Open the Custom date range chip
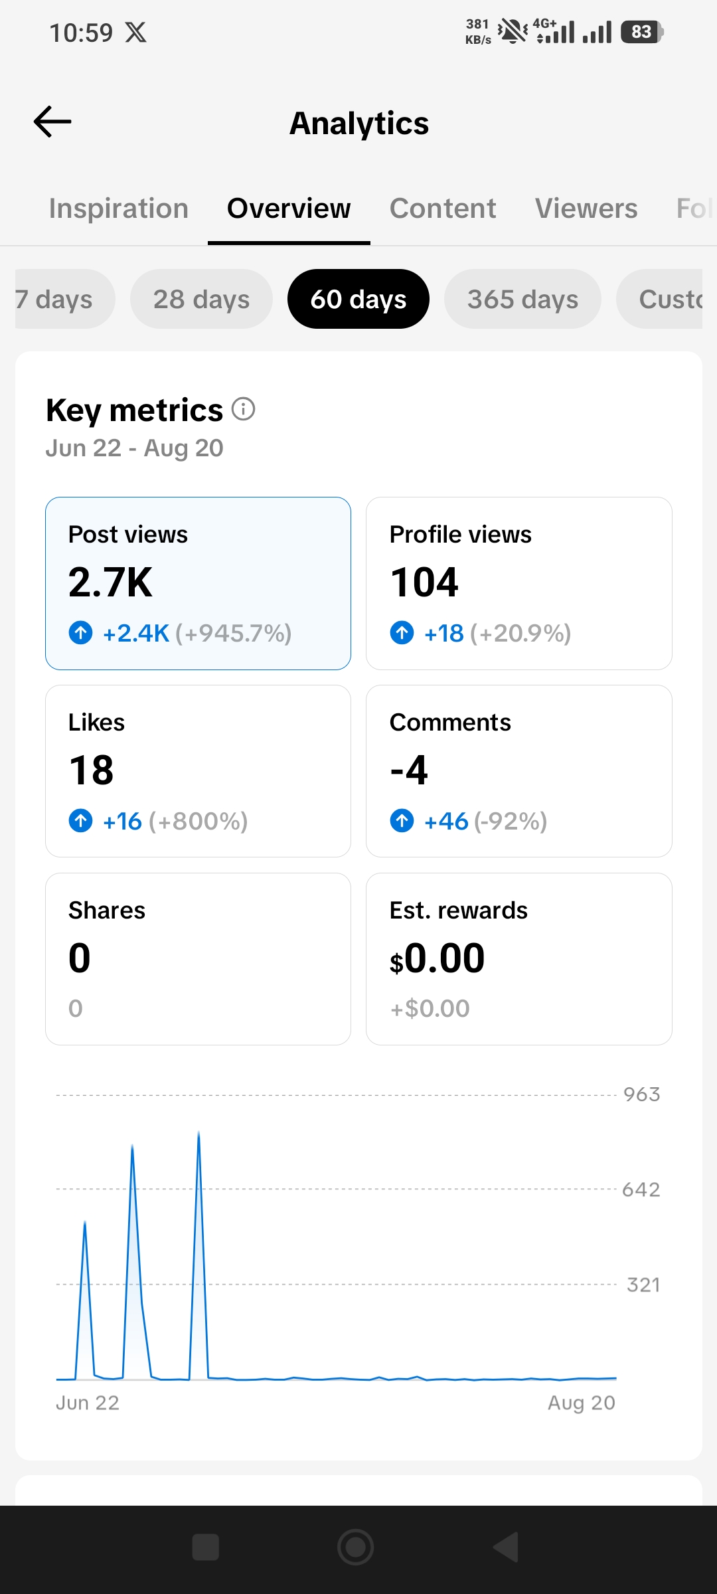 pyautogui.click(x=659, y=299)
